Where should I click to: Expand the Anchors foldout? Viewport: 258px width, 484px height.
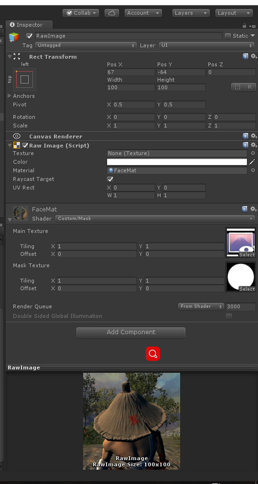pos(10,96)
